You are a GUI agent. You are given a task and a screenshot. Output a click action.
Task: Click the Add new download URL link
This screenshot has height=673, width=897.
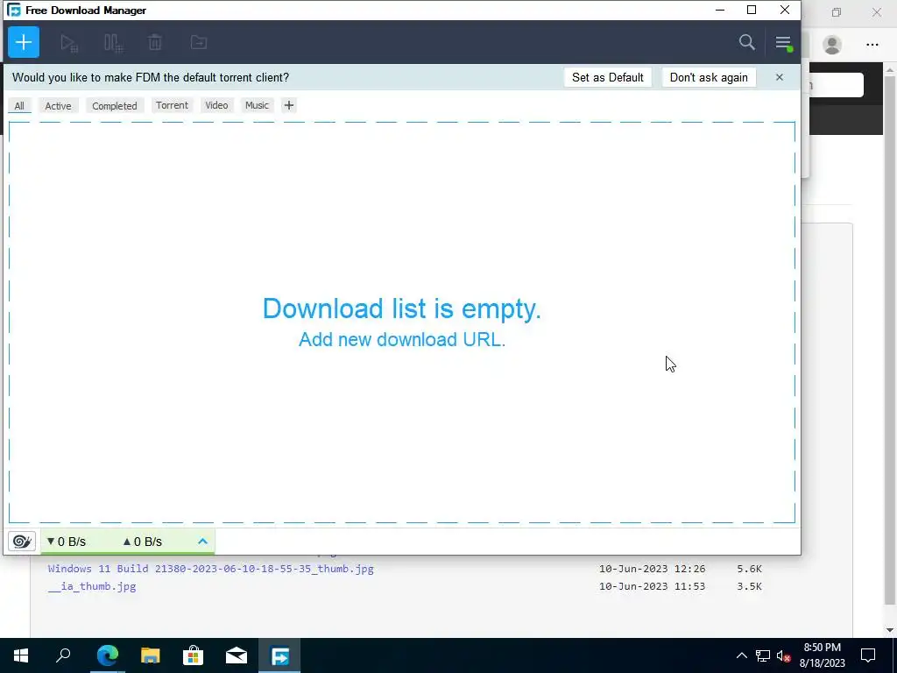[402, 339]
